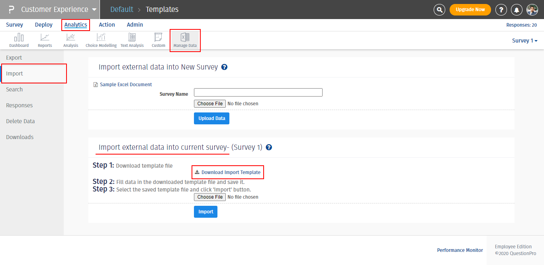Select the Manage Data icon
The image size is (544, 265).
point(185,40)
